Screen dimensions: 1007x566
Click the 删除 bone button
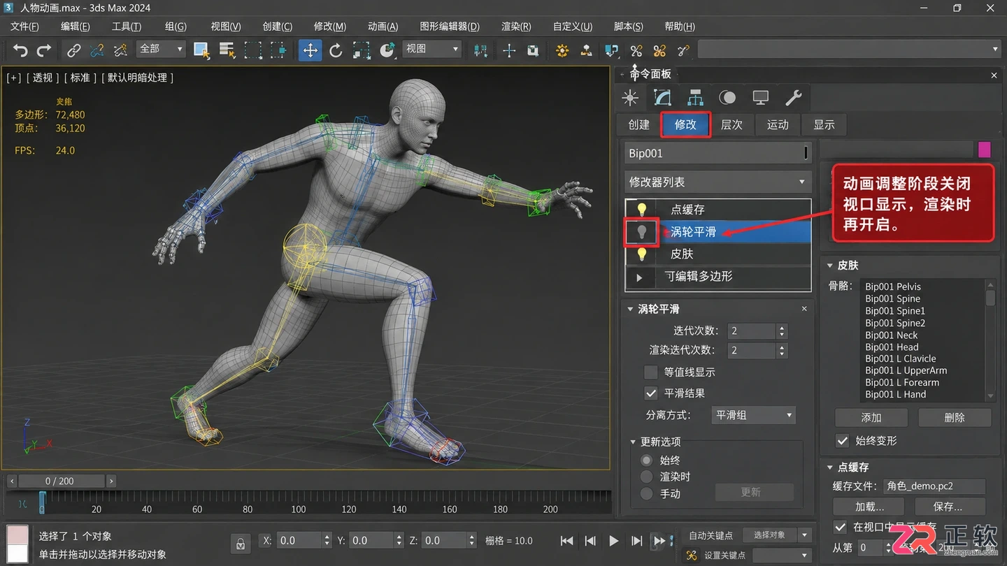[955, 418]
